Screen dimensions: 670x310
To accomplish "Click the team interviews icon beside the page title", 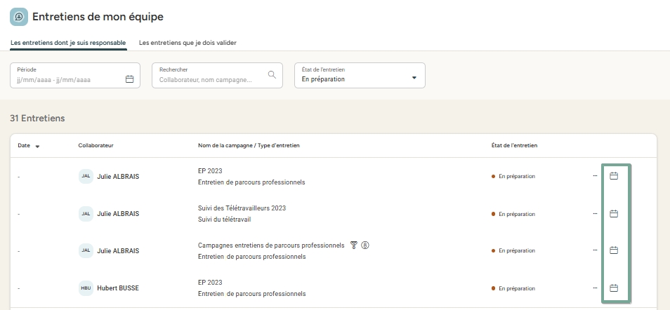I will click(19, 17).
